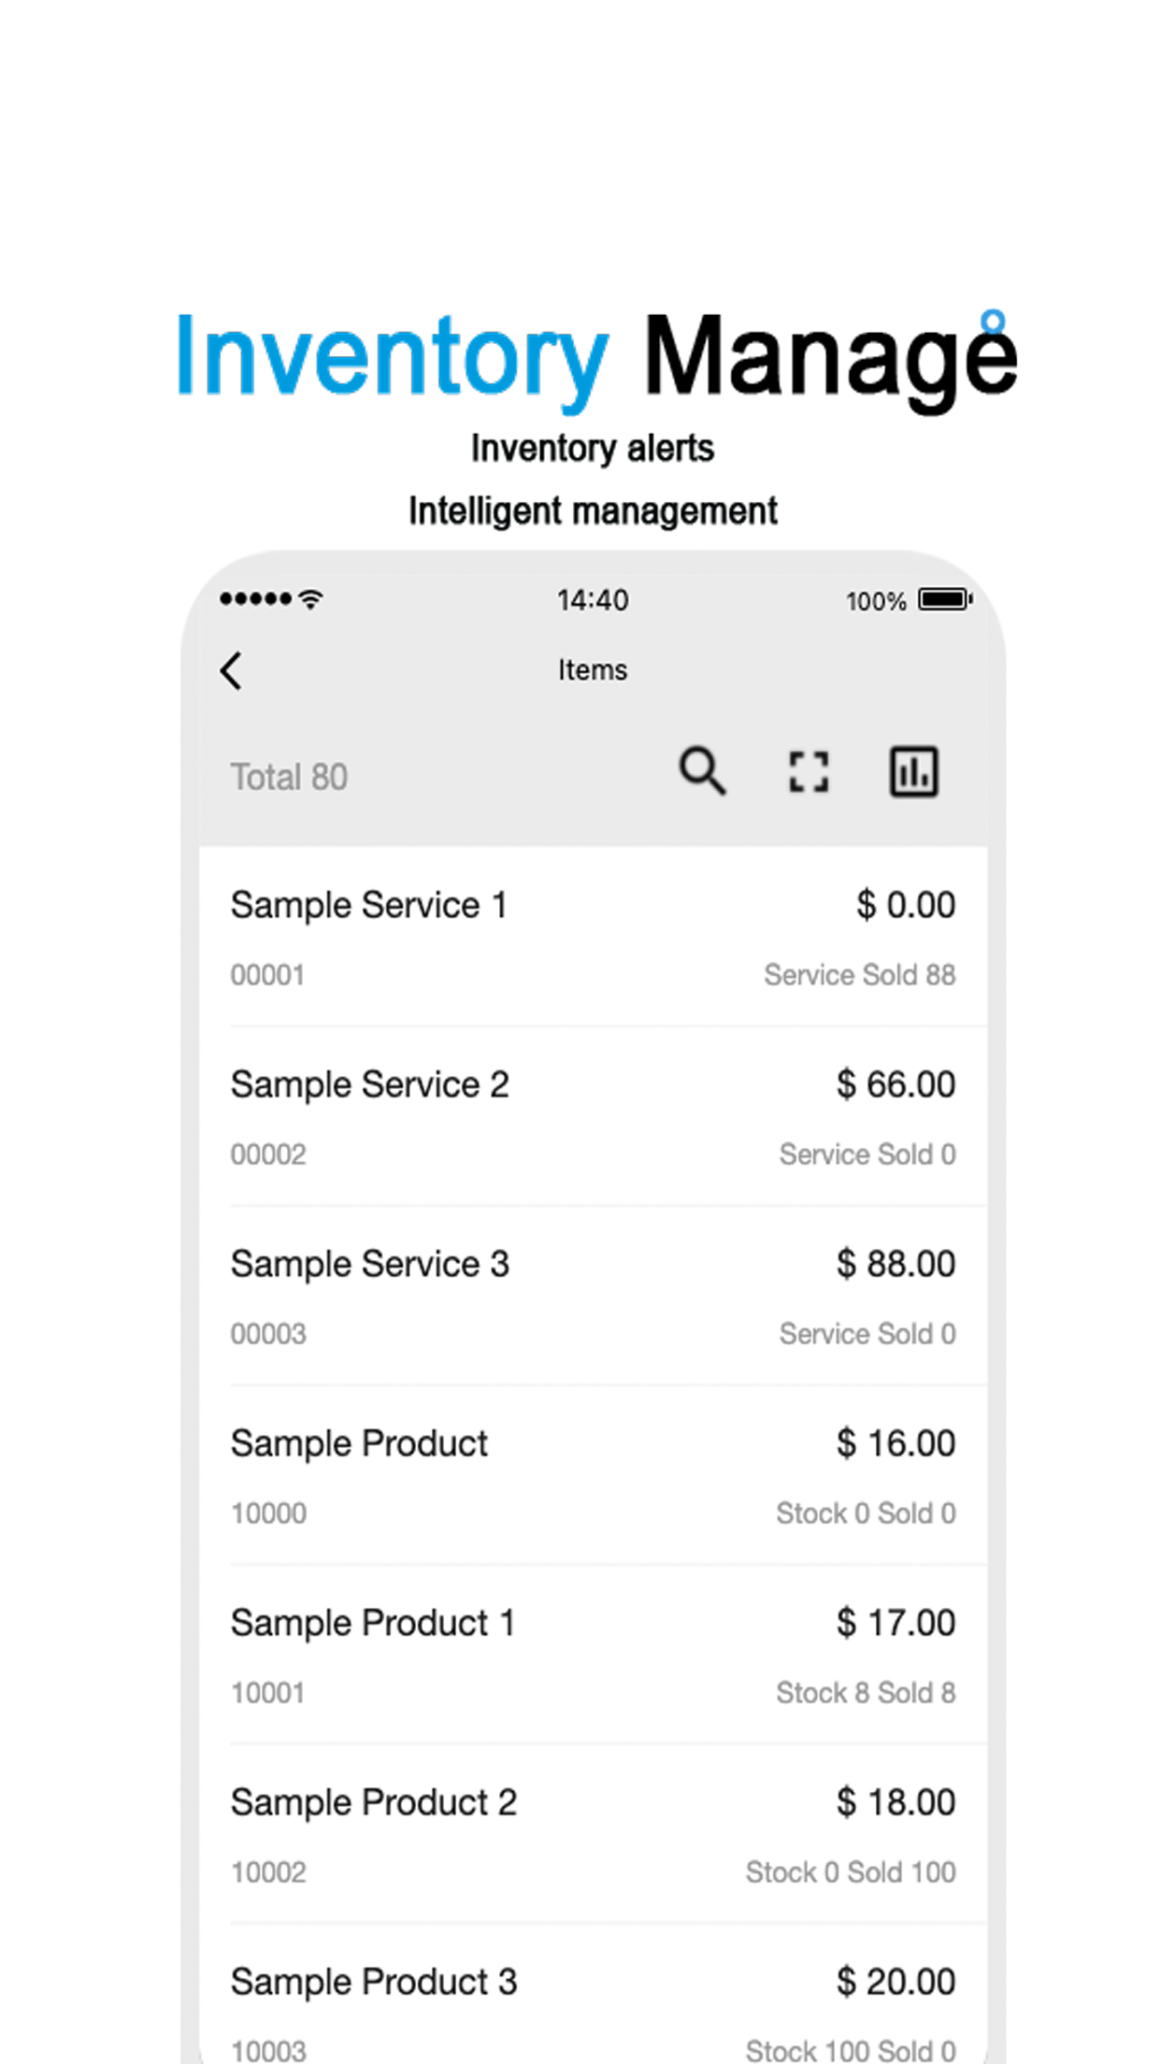
Task: Tap item code 00001
Action: (x=267, y=975)
